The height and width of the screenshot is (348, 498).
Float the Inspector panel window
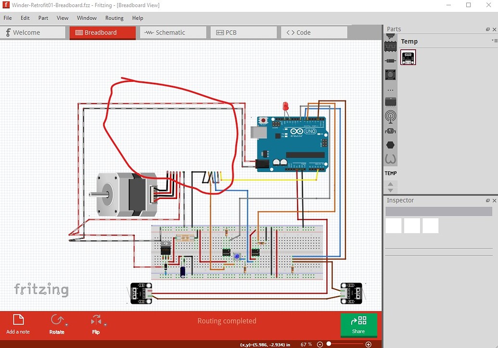click(x=487, y=200)
